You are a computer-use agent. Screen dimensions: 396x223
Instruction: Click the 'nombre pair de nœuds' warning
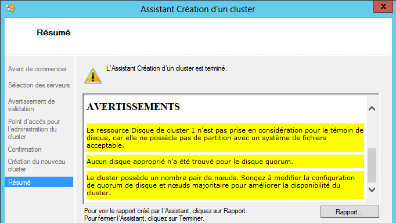(x=225, y=185)
